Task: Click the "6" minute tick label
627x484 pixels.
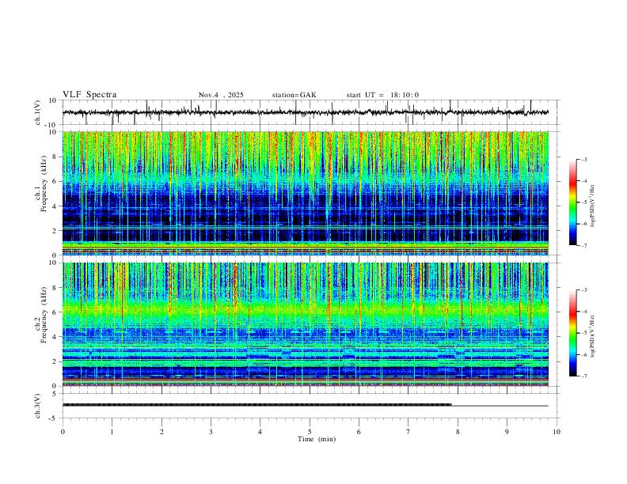Action: (359, 432)
